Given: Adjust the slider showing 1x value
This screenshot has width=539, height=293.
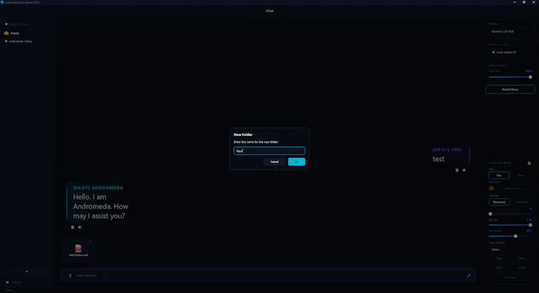Looking at the screenshot, I should [x=510, y=214].
